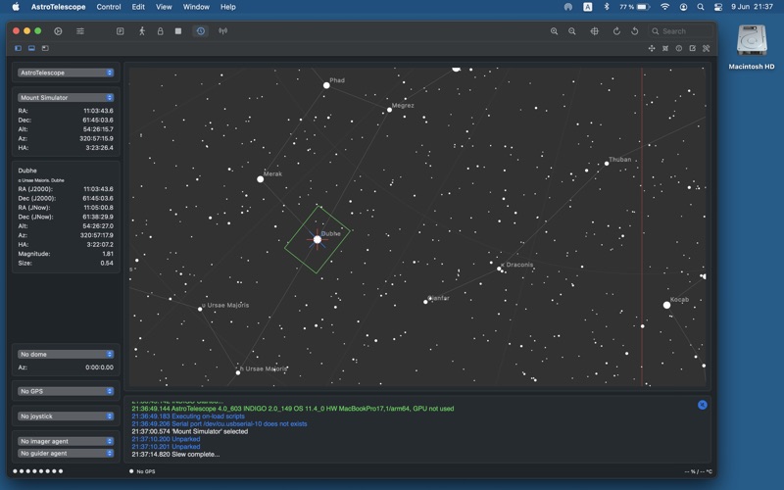Select the star υ Ursae Majoris
784x490 pixels.
[x=200, y=309]
